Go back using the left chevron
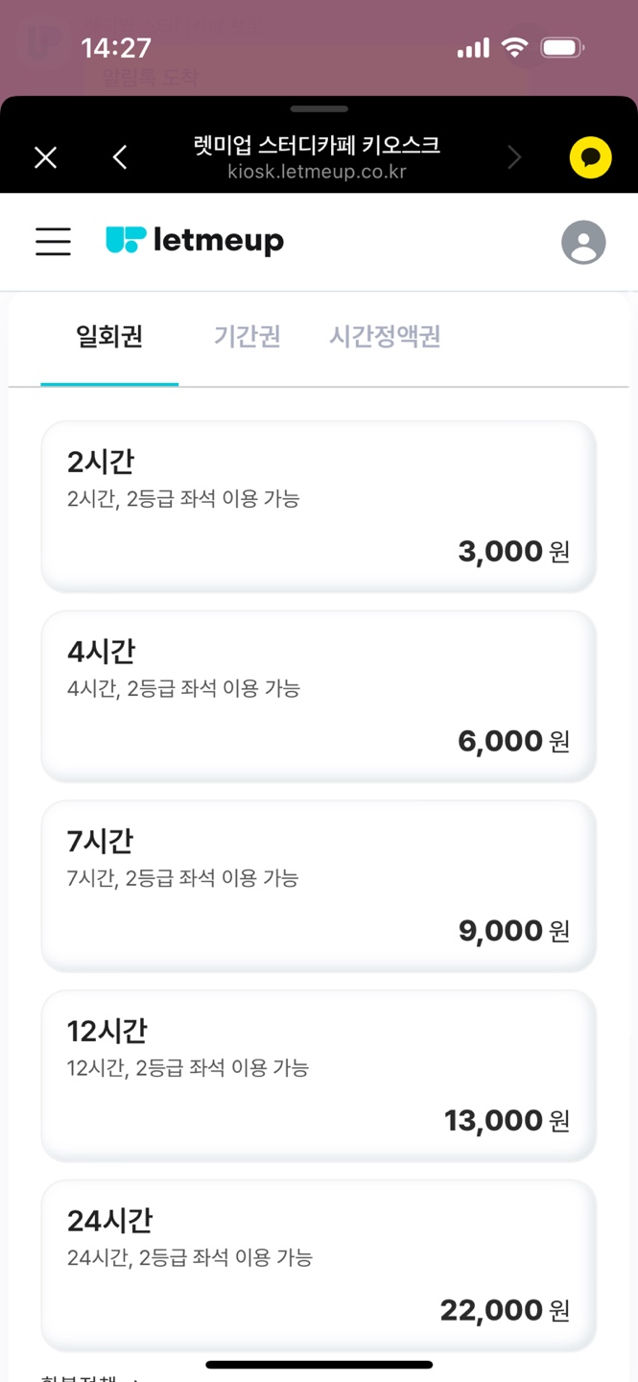Screen dimensions: 638x1382 point(120,157)
